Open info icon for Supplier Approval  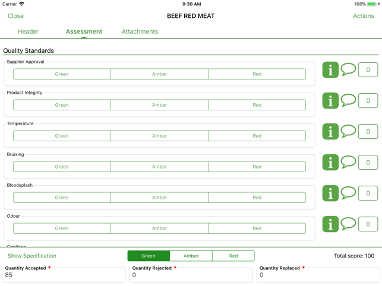[x=330, y=70]
